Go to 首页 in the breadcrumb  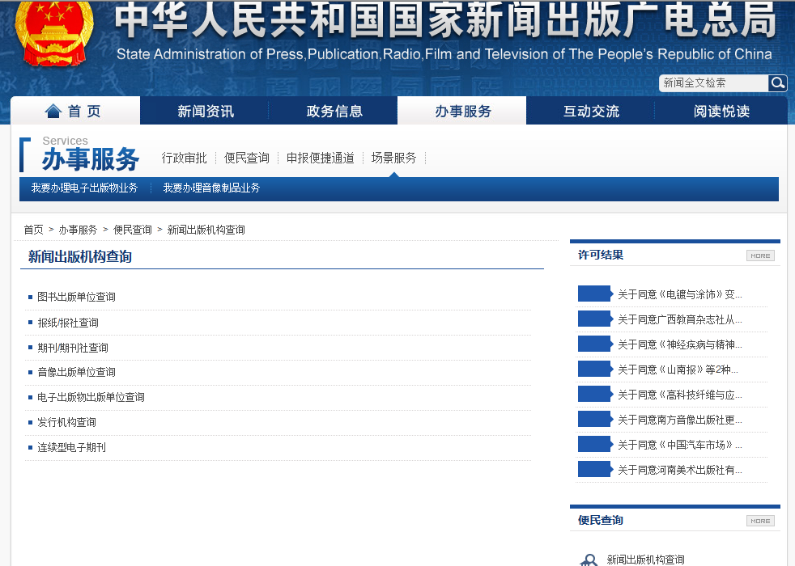(x=33, y=230)
